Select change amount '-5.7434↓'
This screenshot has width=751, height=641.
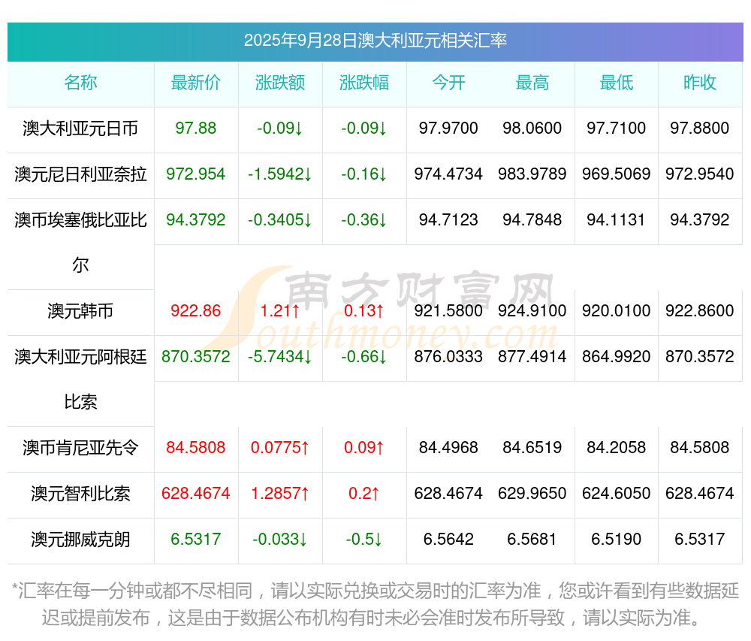point(280,357)
